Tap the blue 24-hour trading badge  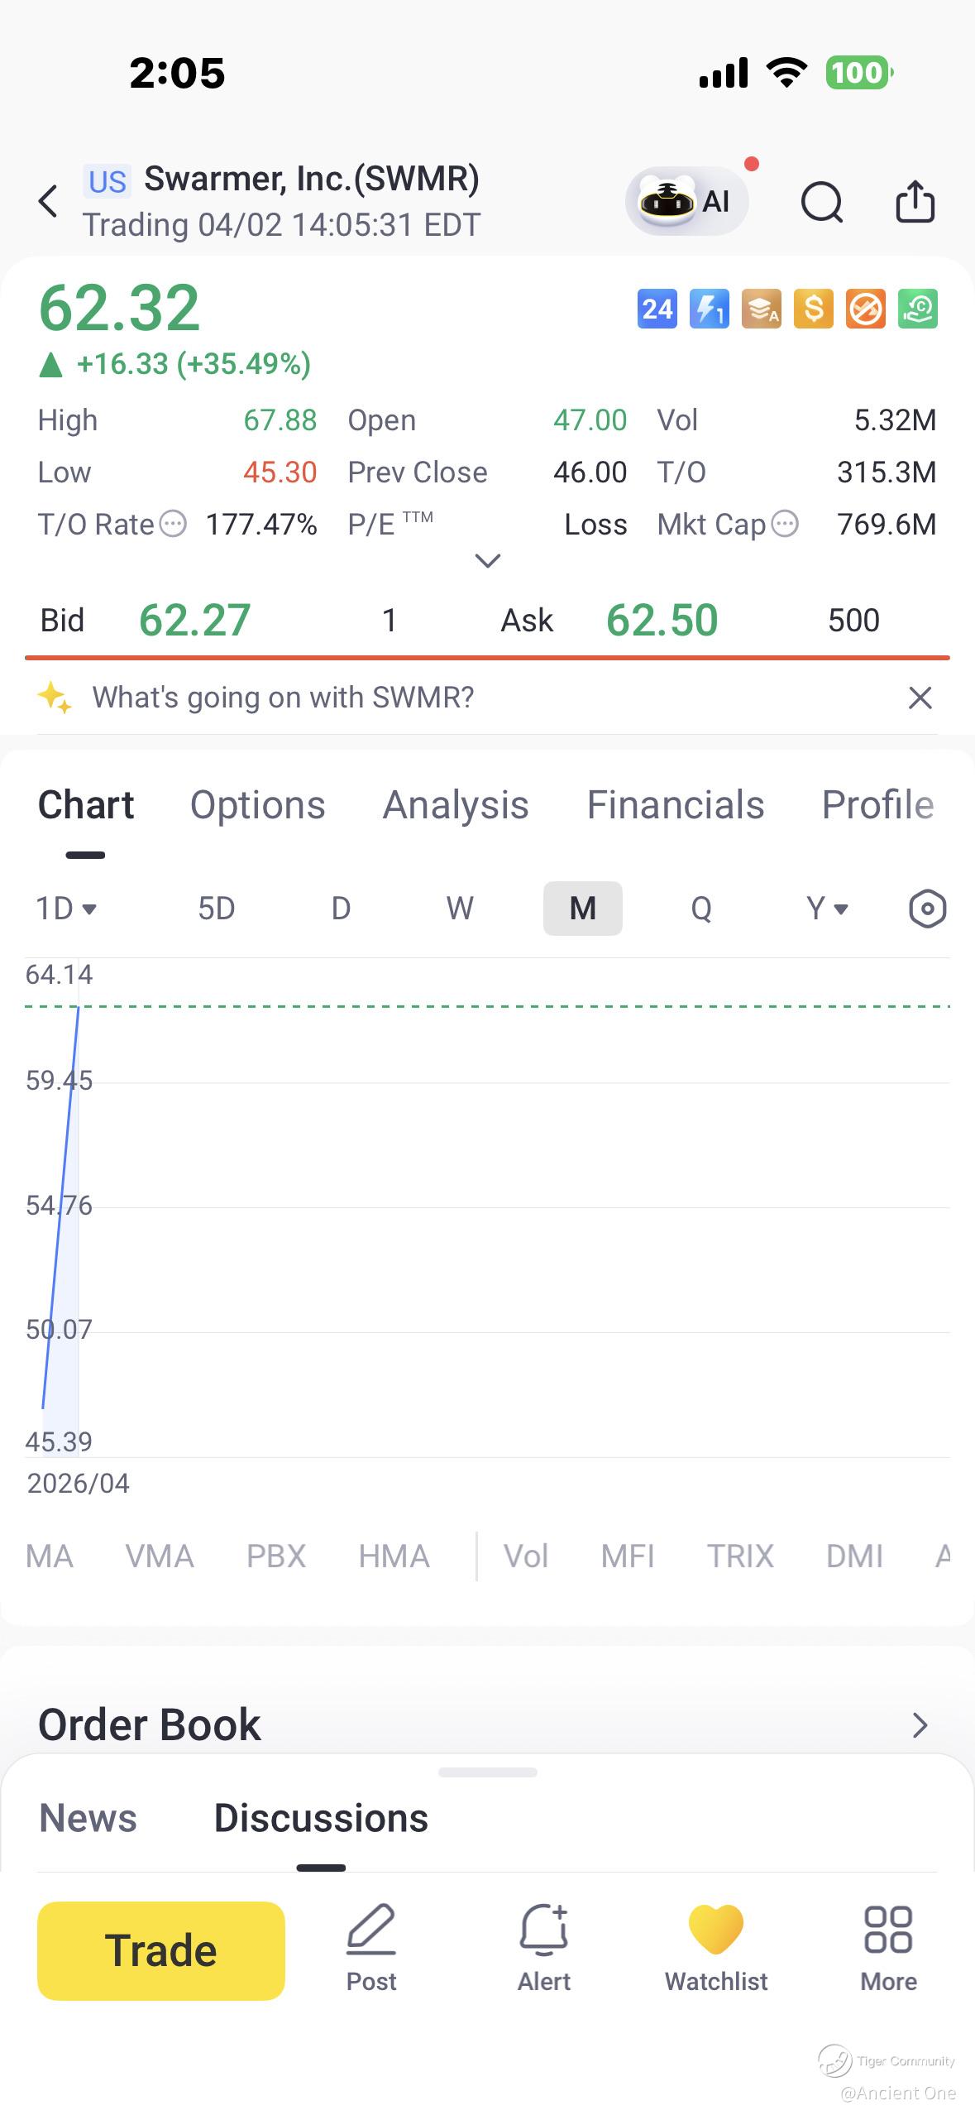click(x=657, y=309)
